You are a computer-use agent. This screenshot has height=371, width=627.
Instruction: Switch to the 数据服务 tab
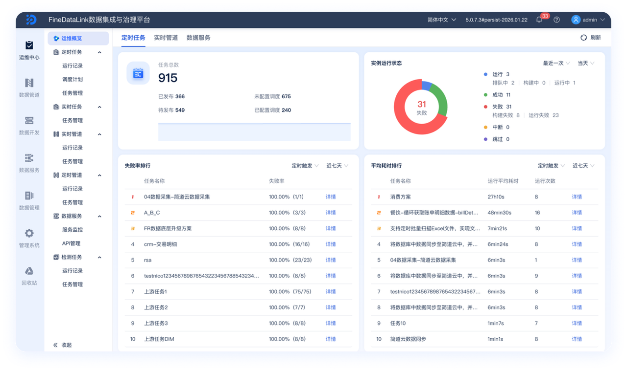click(x=198, y=38)
